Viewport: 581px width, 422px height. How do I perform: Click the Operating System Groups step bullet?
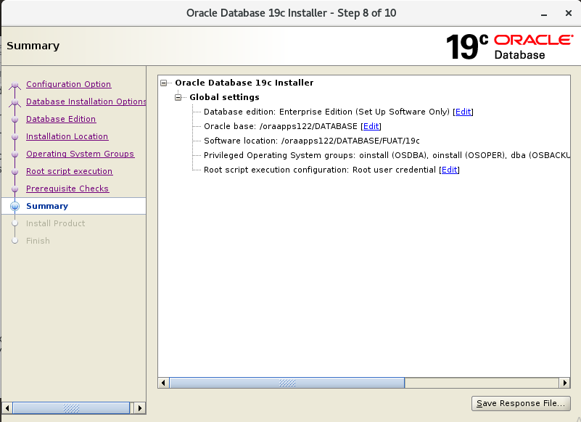15,154
